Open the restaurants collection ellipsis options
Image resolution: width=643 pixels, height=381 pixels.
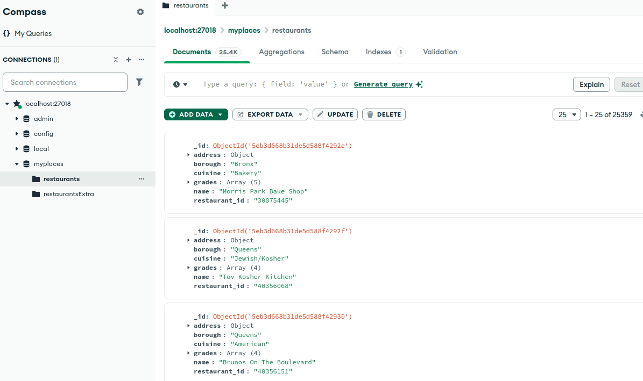point(141,178)
